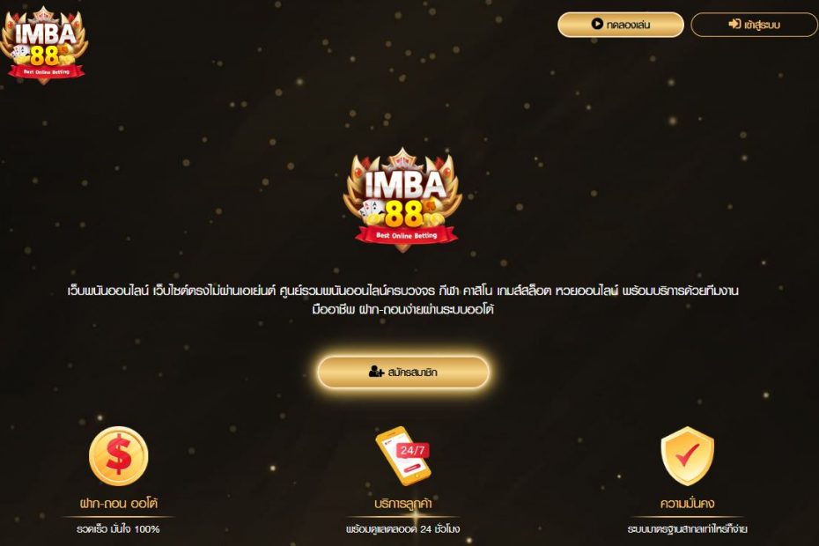Click the มืออาชีพ ฝาก-ถอนง่าย description second line
Viewport: 819px width, 546px height.
402,309
